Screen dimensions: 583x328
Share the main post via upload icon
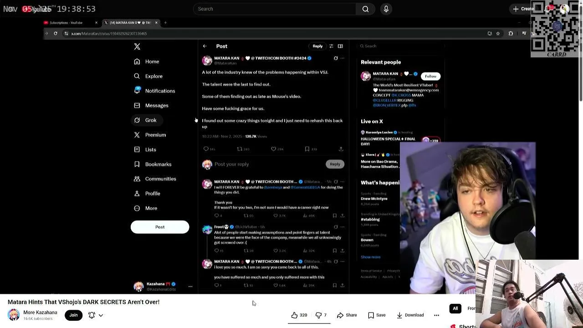pos(341,149)
